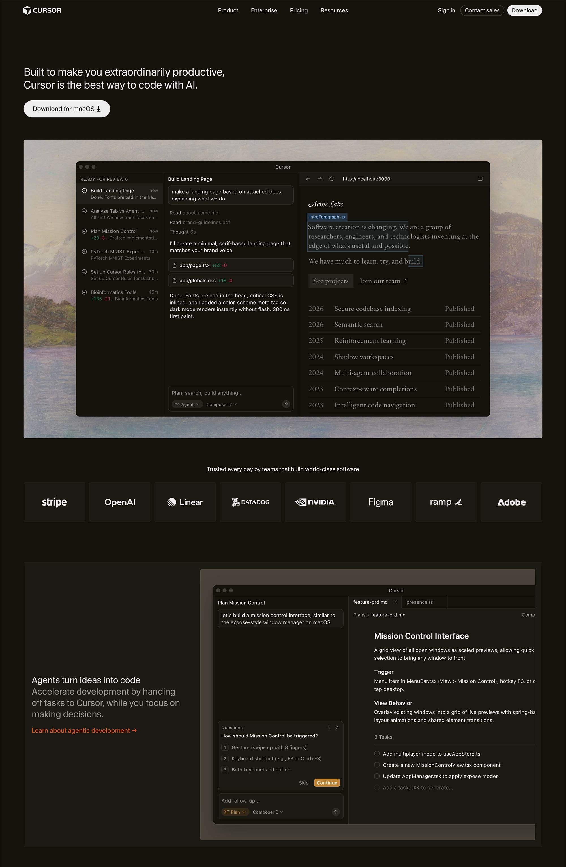566x867 pixels.
Task: Open the Enterprise menu
Action: [x=264, y=10]
